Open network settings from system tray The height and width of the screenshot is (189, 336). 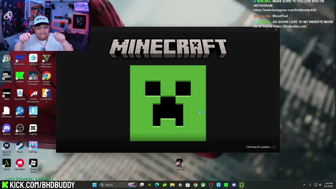click(x=316, y=185)
